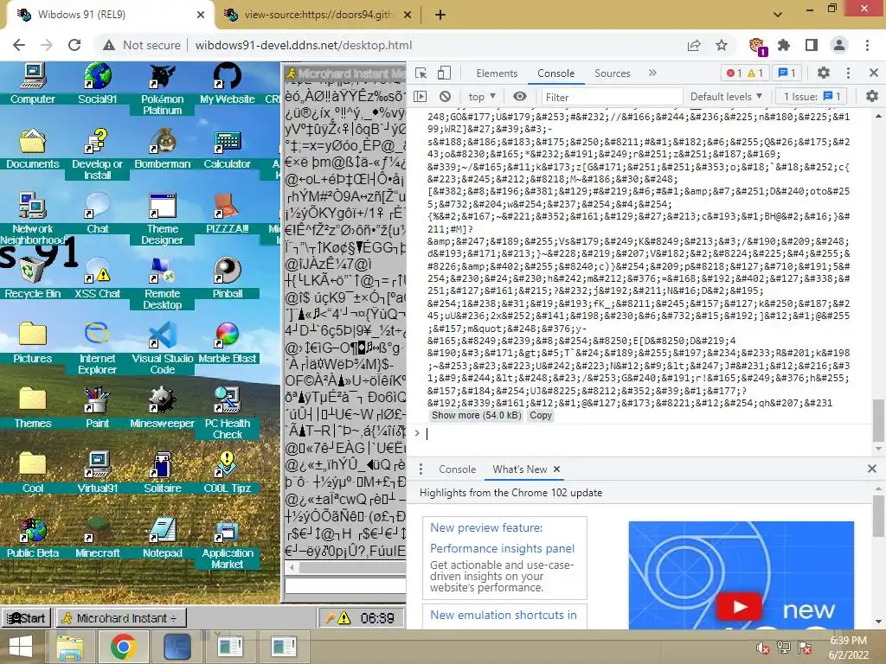Click the console Filter input field
The width and height of the screenshot is (886, 664).
(x=612, y=97)
